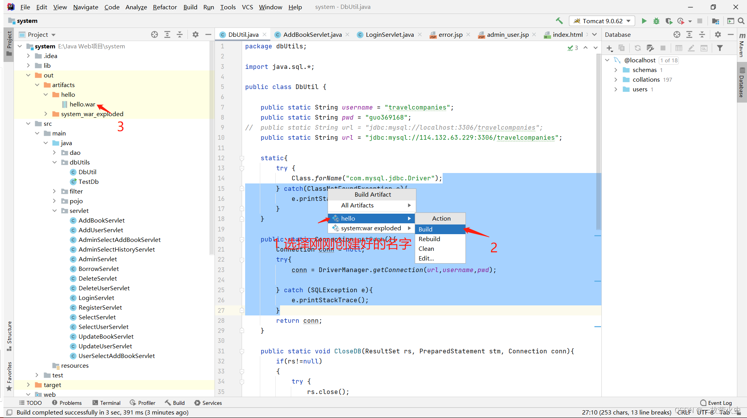Image resolution: width=747 pixels, height=418 pixels.
Task: Click the Search Everywhere magnifier icon
Action: point(741,21)
